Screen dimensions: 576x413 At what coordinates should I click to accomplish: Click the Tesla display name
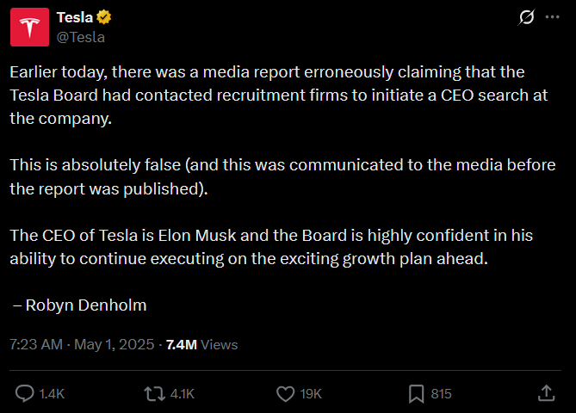click(75, 17)
